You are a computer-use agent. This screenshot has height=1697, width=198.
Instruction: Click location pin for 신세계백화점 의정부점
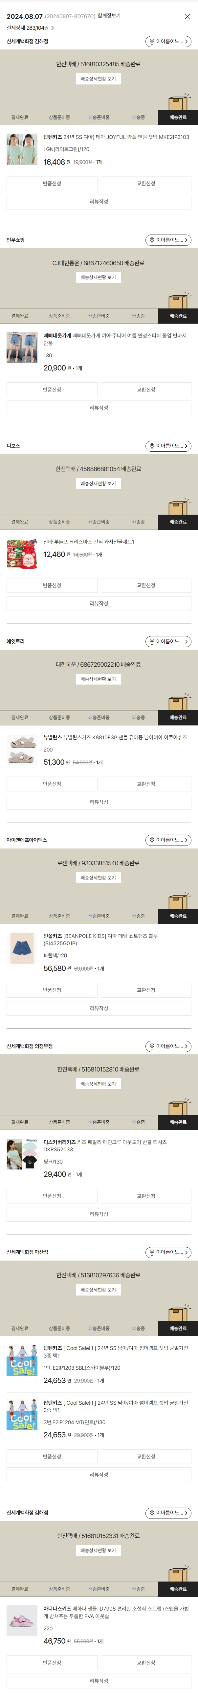(152, 1046)
